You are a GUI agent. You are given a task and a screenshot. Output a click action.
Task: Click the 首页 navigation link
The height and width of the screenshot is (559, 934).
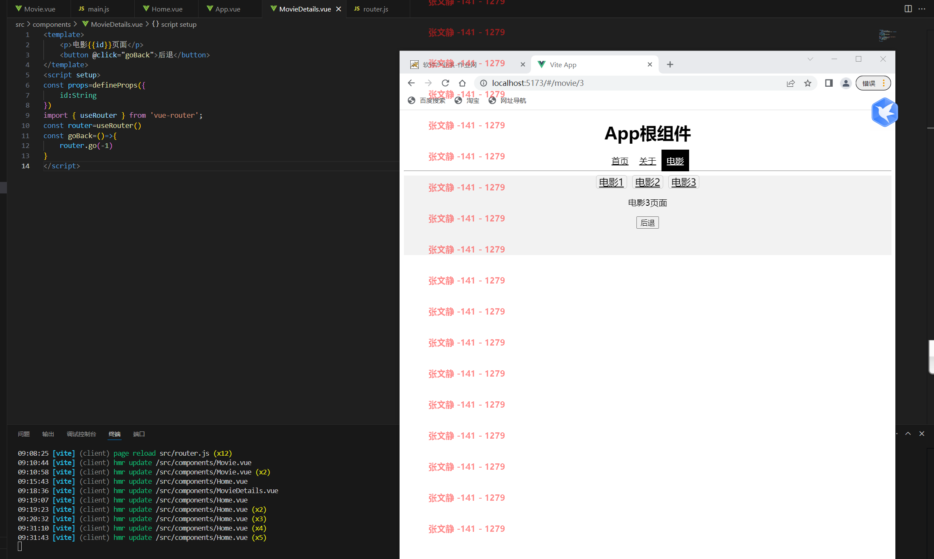coord(620,161)
